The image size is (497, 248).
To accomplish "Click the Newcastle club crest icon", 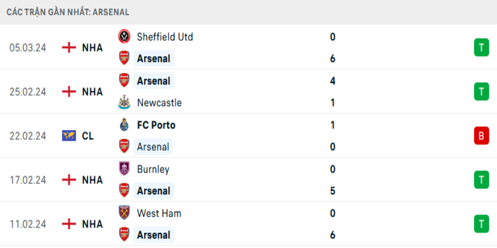I will pos(124,103).
